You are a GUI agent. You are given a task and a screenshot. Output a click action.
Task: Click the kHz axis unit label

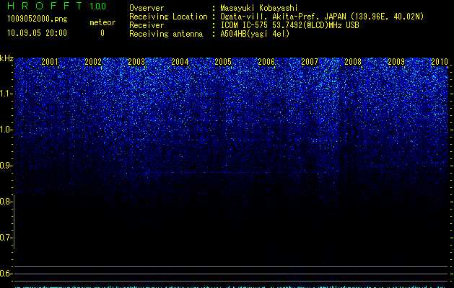point(6,58)
